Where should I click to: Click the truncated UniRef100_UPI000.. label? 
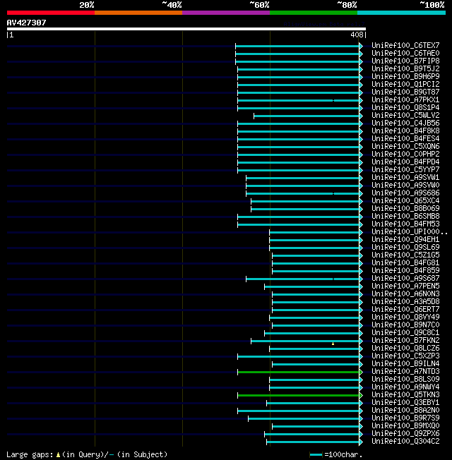point(410,231)
